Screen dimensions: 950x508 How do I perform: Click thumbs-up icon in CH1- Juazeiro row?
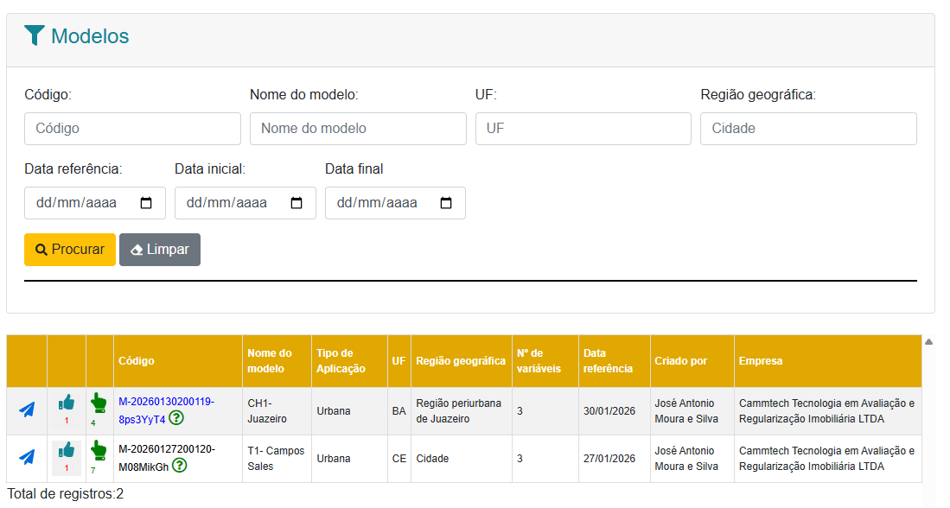pos(67,403)
